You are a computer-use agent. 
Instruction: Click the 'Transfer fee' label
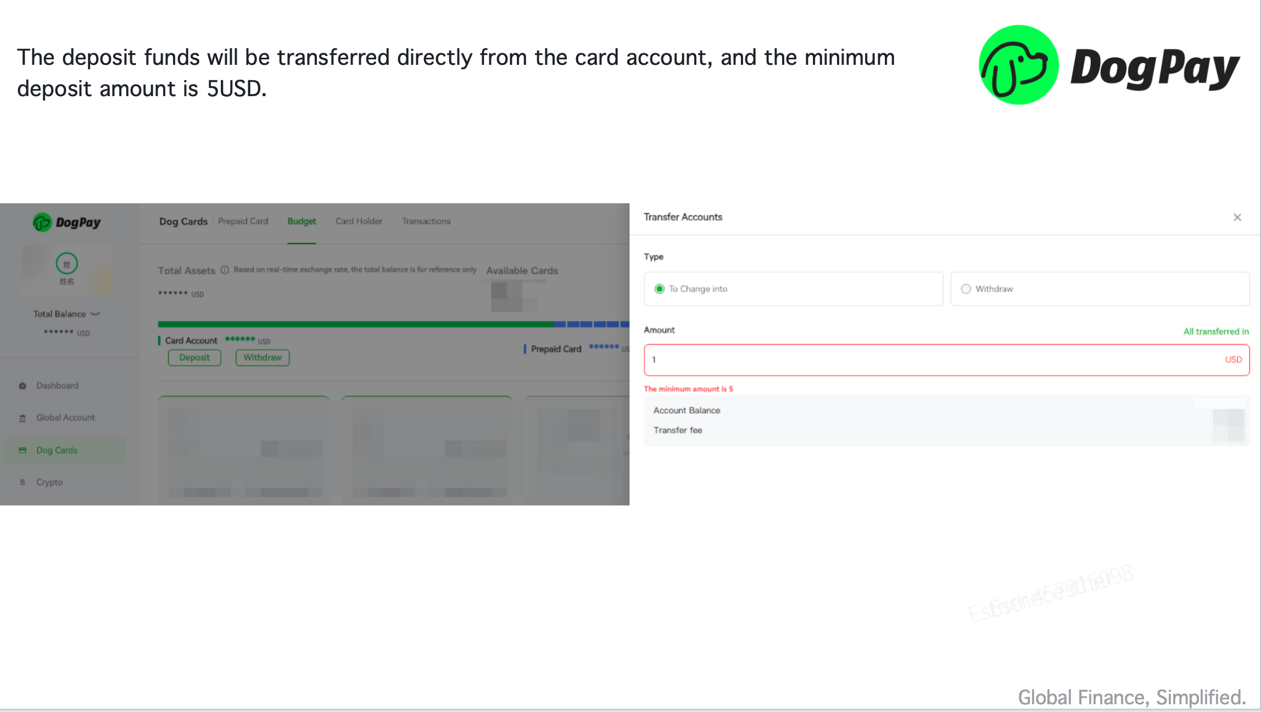678,430
